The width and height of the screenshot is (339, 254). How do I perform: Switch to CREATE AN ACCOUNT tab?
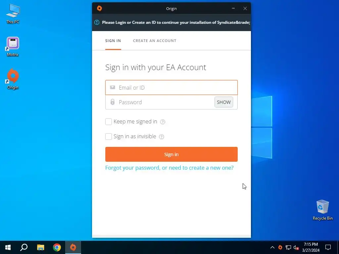coord(155,41)
